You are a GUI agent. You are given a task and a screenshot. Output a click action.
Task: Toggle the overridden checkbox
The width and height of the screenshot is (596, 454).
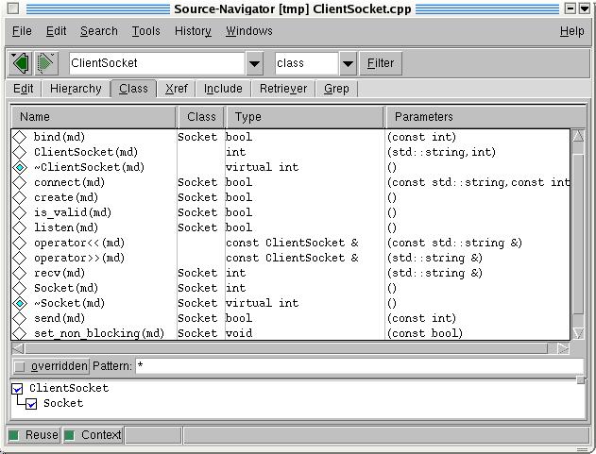point(20,366)
